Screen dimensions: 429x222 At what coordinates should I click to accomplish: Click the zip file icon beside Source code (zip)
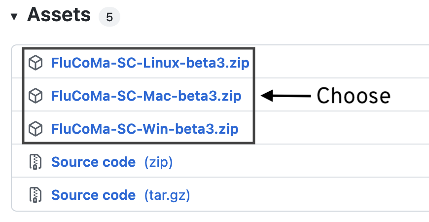click(x=36, y=162)
